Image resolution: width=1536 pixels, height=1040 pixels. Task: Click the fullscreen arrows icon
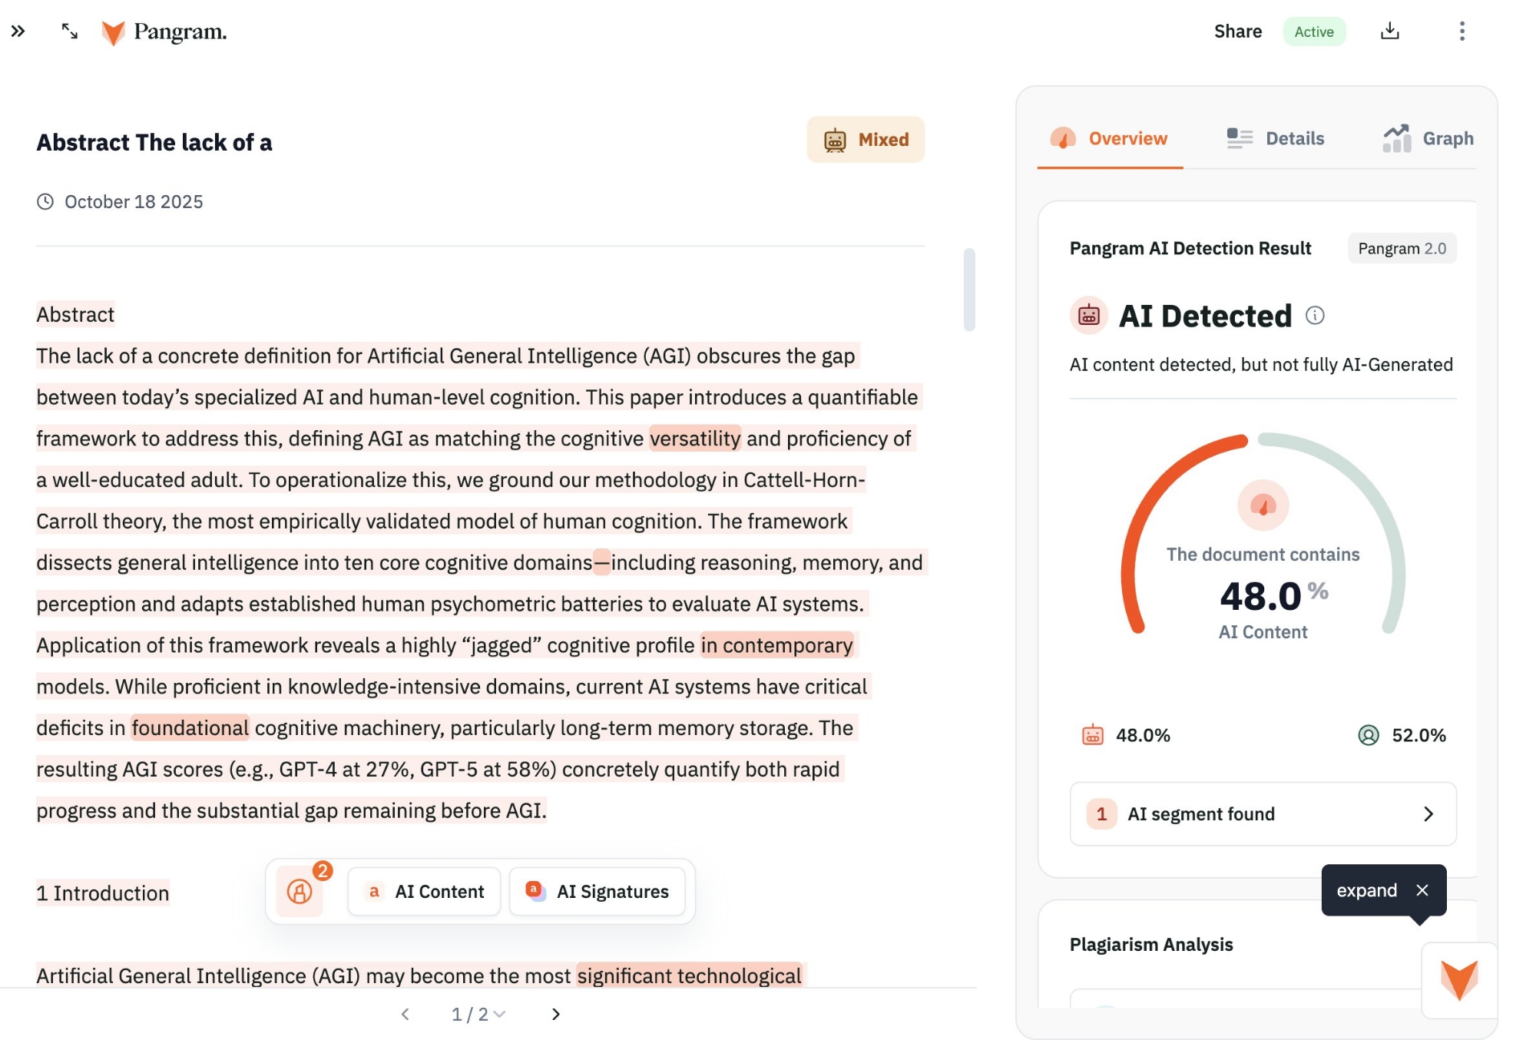70,31
